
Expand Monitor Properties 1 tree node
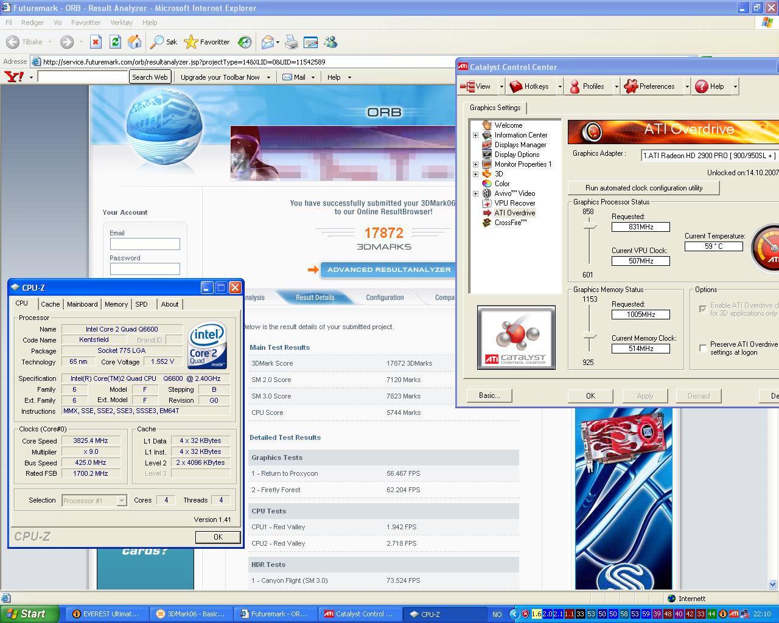coord(475,164)
